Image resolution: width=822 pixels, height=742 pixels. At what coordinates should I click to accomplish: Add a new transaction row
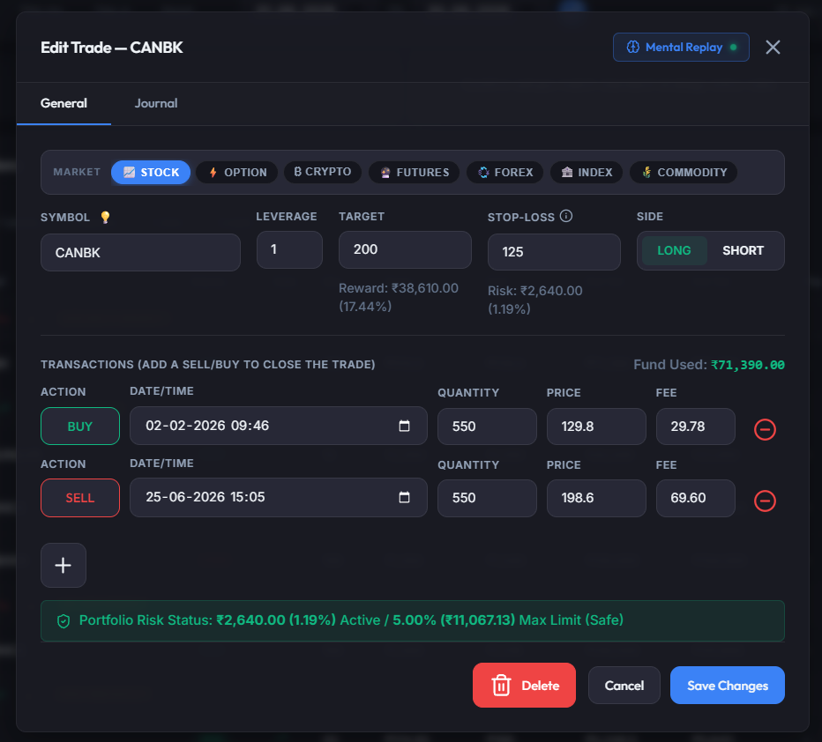click(x=64, y=565)
